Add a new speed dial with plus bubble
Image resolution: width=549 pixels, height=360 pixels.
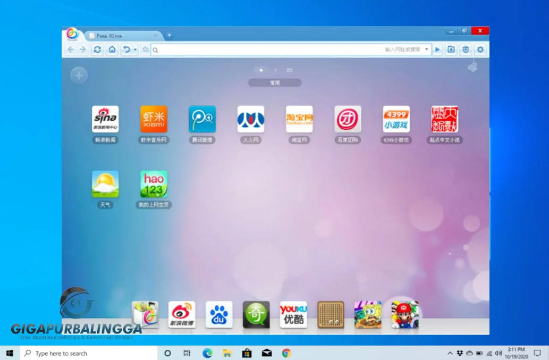79,75
